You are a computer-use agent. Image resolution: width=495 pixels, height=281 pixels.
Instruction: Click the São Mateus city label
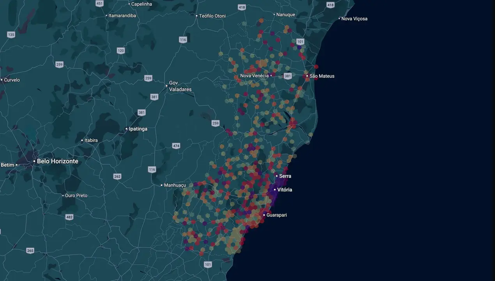[x=322, y=76]
